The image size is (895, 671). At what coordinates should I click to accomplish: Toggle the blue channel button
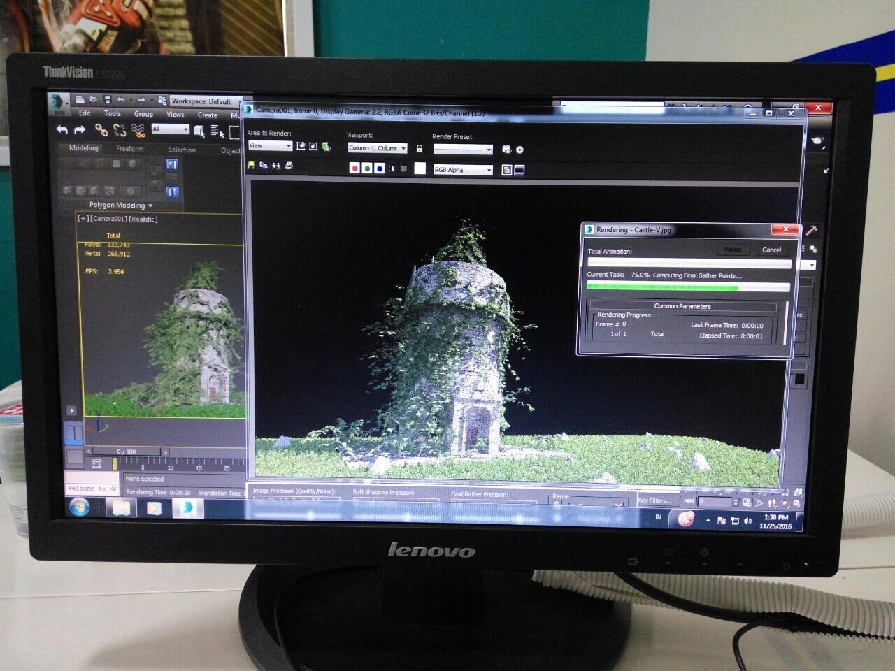click(x=379, y=168)
